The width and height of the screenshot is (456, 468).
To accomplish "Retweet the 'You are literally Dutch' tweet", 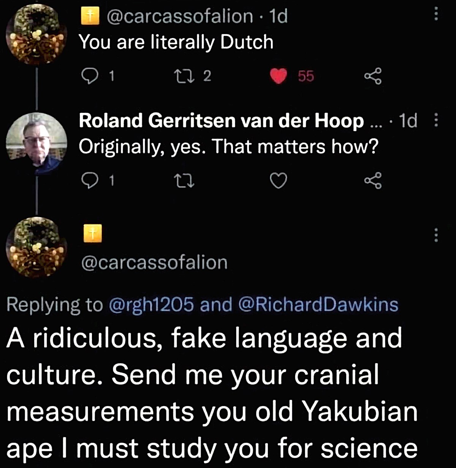I will point(187,76).
